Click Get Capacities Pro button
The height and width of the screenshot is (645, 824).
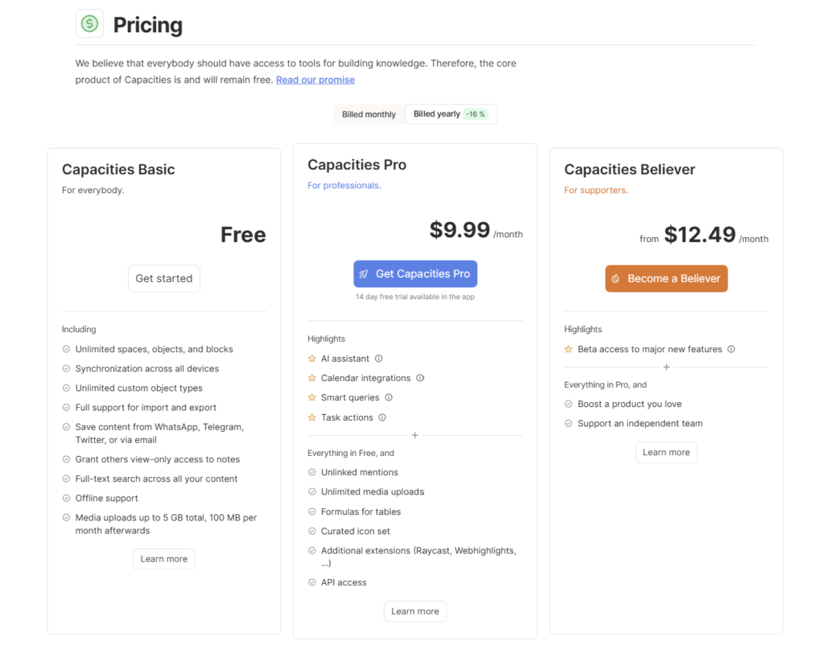point(415,273)
